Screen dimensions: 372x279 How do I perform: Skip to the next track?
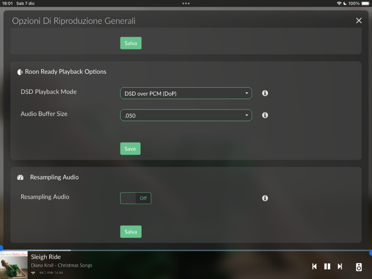tap(340, 266)
